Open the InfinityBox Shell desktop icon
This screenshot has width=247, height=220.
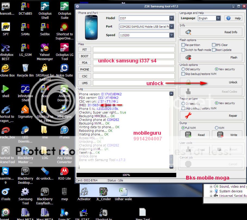[25, 93]
